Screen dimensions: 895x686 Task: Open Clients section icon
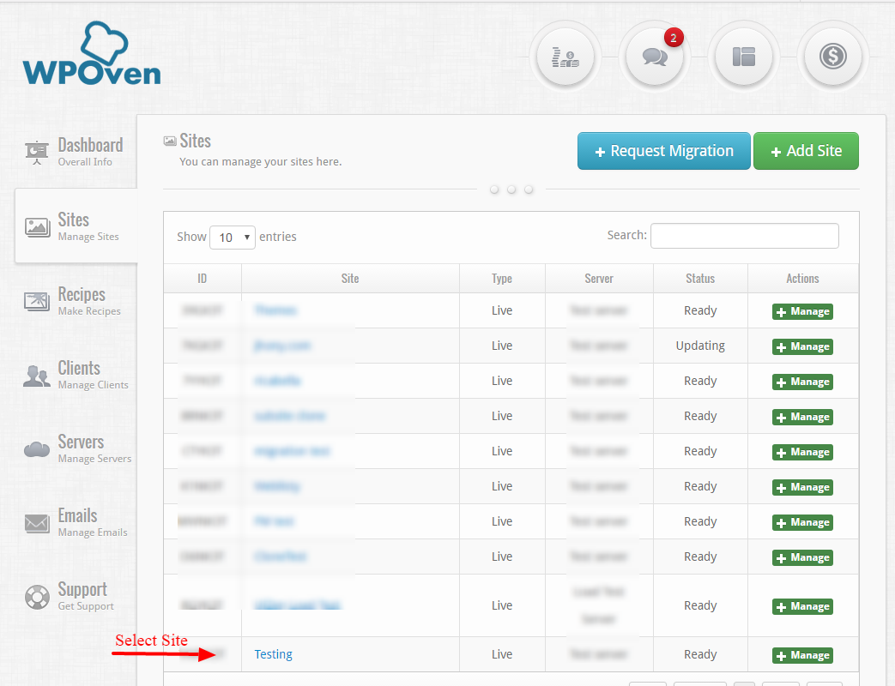coord(37,376)
